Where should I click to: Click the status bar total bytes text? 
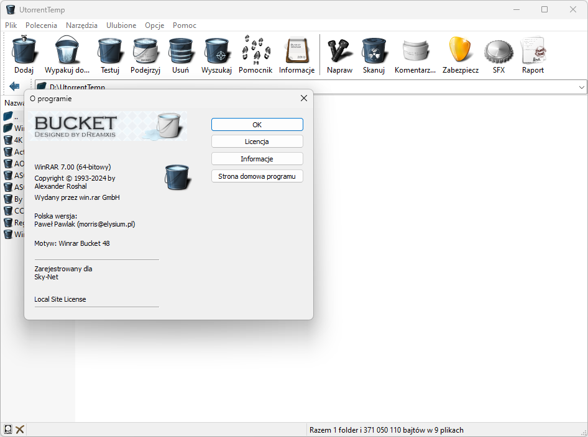click(386, 430)
